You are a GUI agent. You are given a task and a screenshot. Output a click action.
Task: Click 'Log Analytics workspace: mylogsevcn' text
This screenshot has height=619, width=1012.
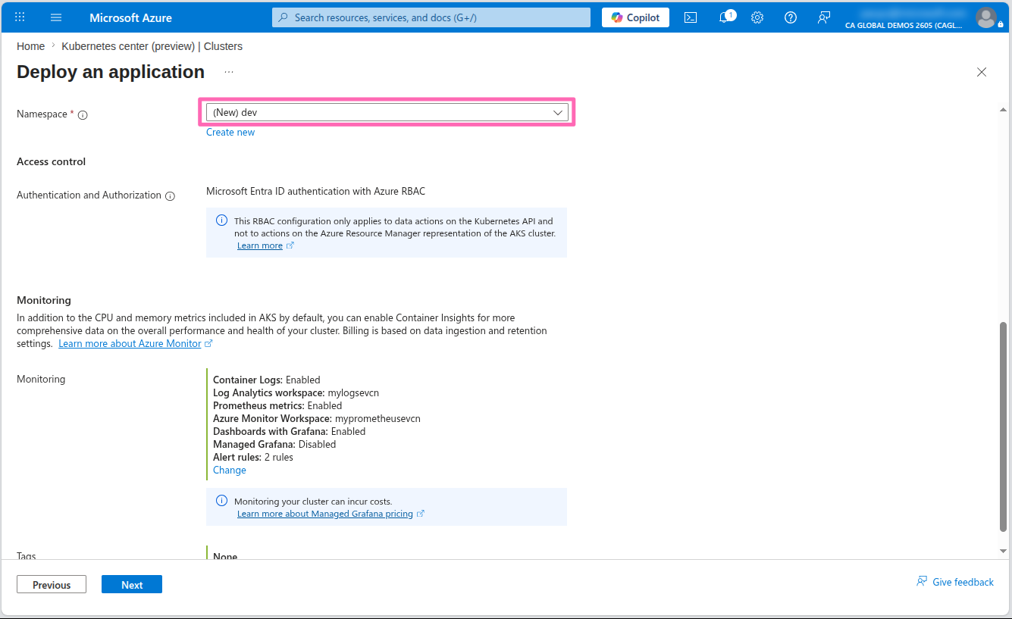pyautogui.click(x=296, y=392)
